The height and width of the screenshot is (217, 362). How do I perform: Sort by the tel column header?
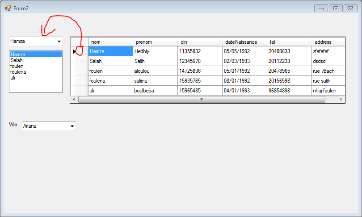[289, 42]
